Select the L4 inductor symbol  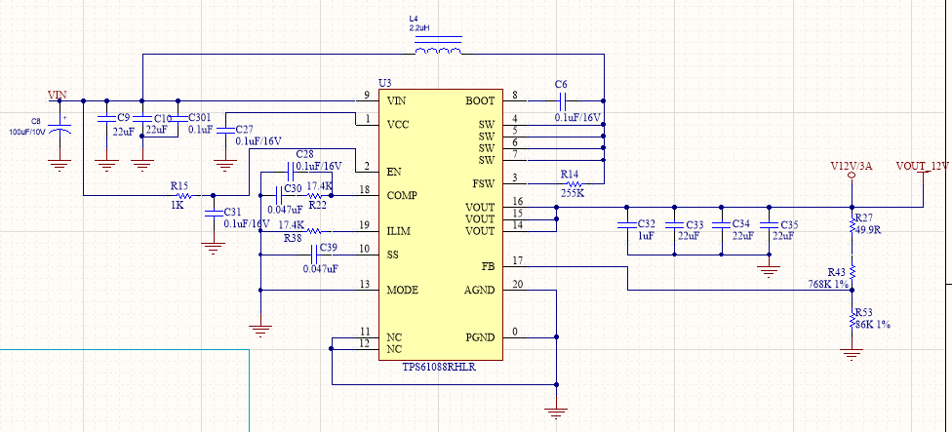pyautogui.click(x=438, y=46)
